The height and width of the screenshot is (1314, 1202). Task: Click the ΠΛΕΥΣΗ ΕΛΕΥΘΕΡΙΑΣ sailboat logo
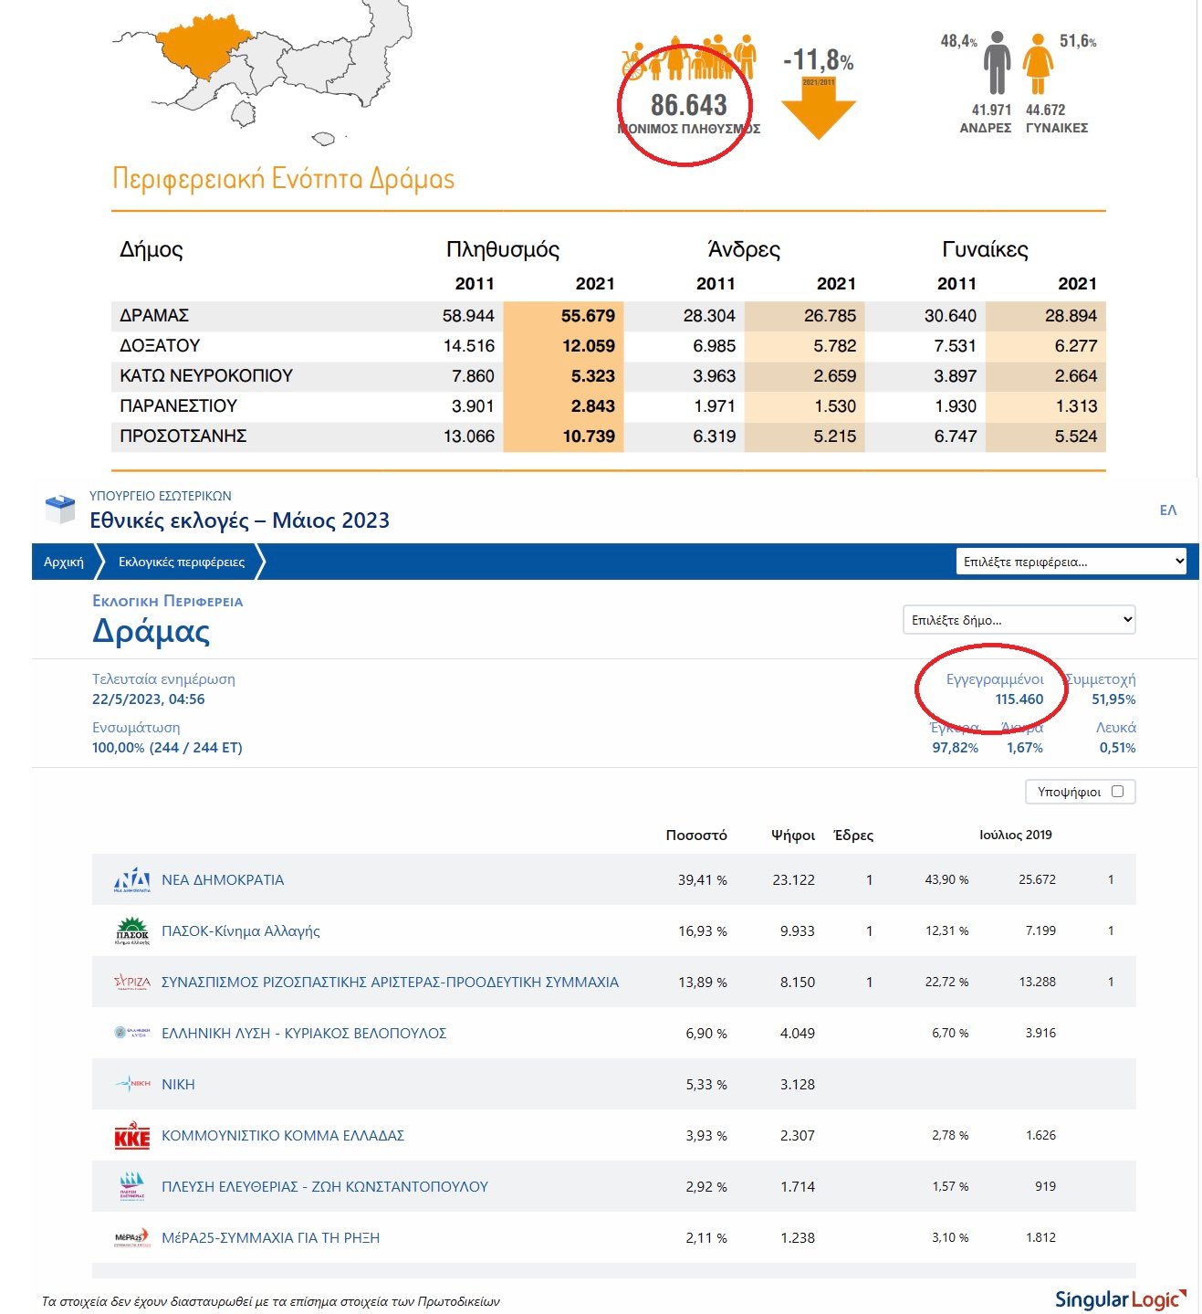[x=132, y=1186]
